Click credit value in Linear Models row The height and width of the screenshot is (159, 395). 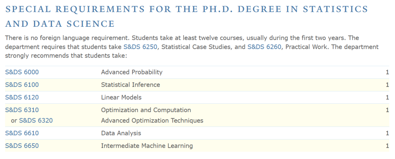(x=387, y=97)
